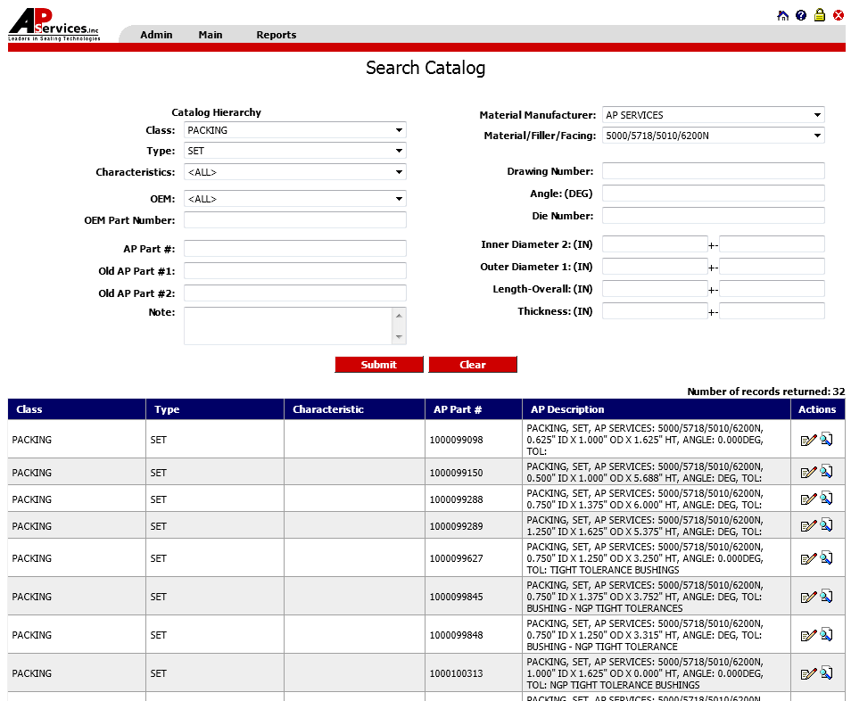This screenshot has height=701, width=851.
Task: Focus the Thickness value field
Action: (x=655, y=311)
